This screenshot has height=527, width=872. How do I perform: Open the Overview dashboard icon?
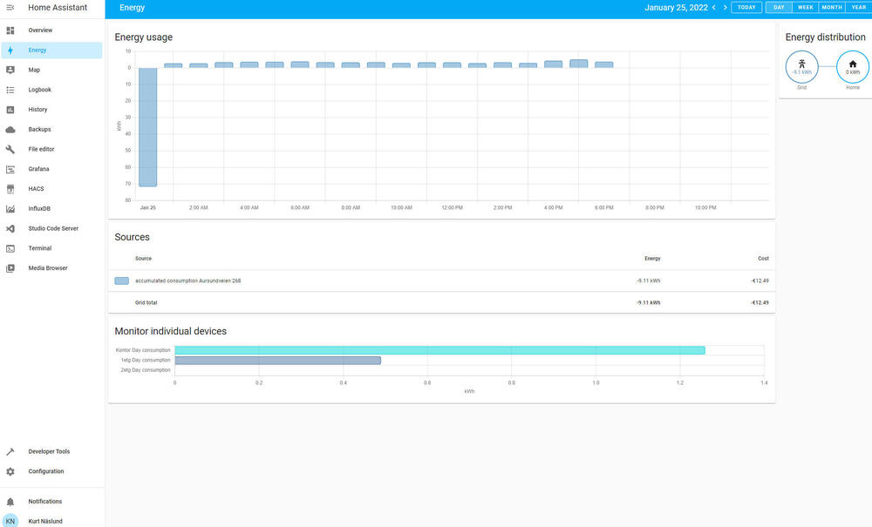click(x=10, y=30)
